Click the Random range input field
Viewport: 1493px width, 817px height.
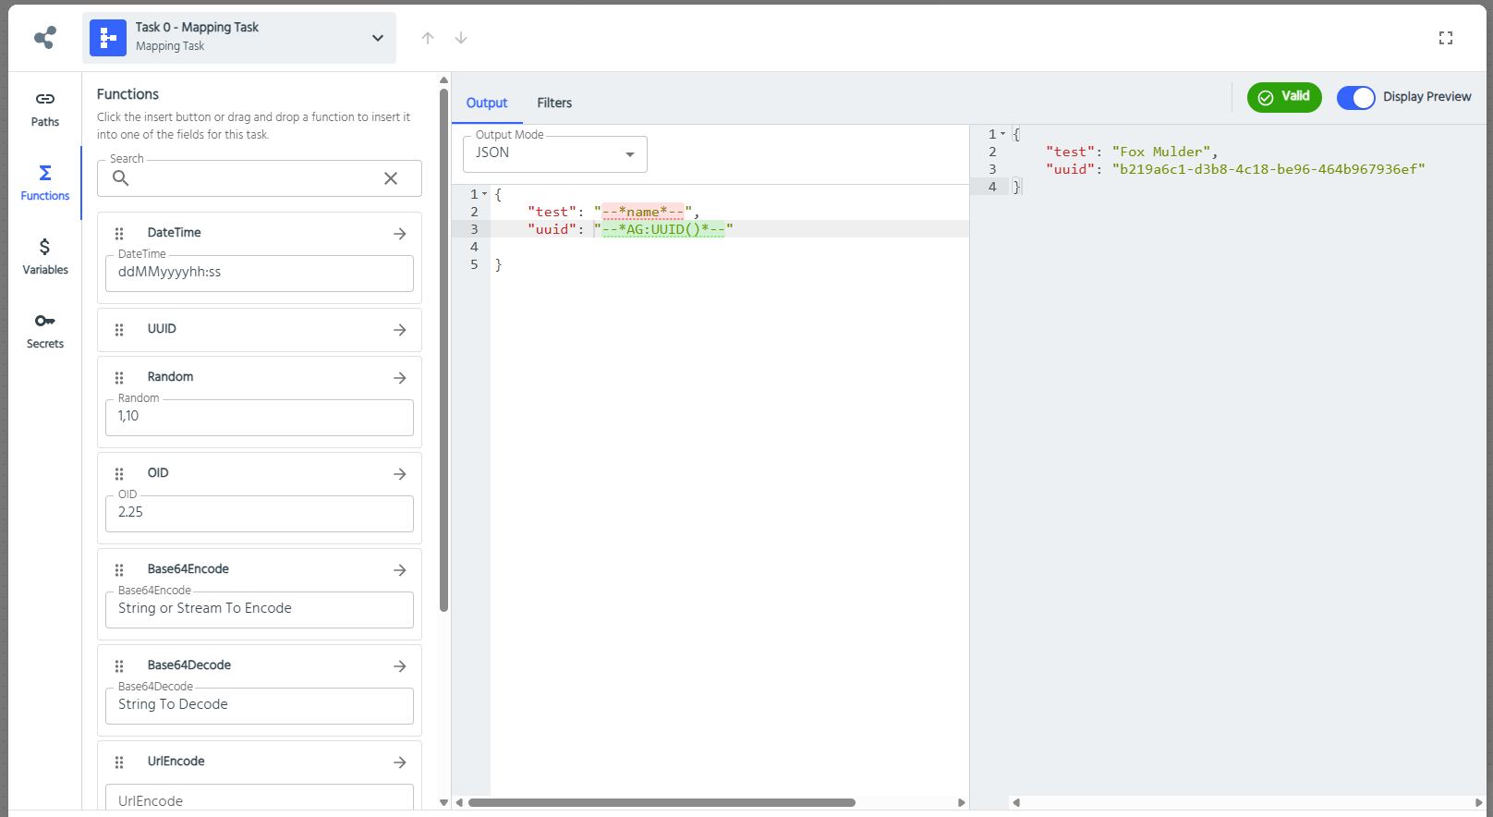(x=260, y=417)
